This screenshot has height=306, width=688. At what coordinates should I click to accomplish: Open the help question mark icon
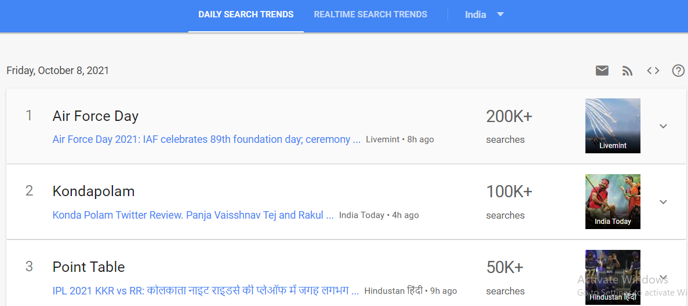point(678,71)
